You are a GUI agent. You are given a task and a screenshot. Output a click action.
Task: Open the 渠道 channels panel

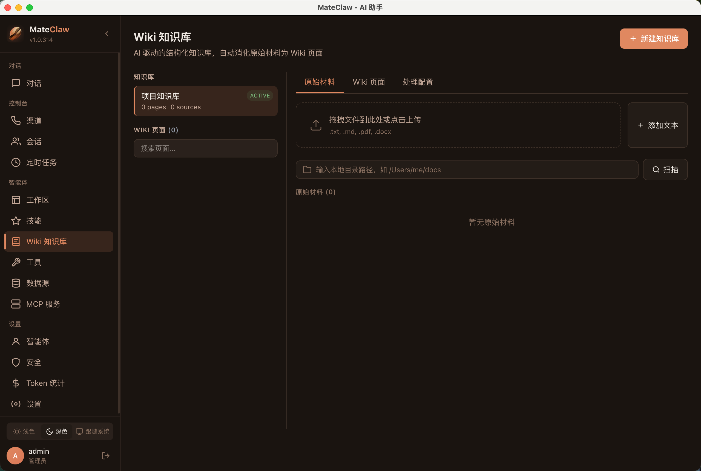click(x=34, y=121)
